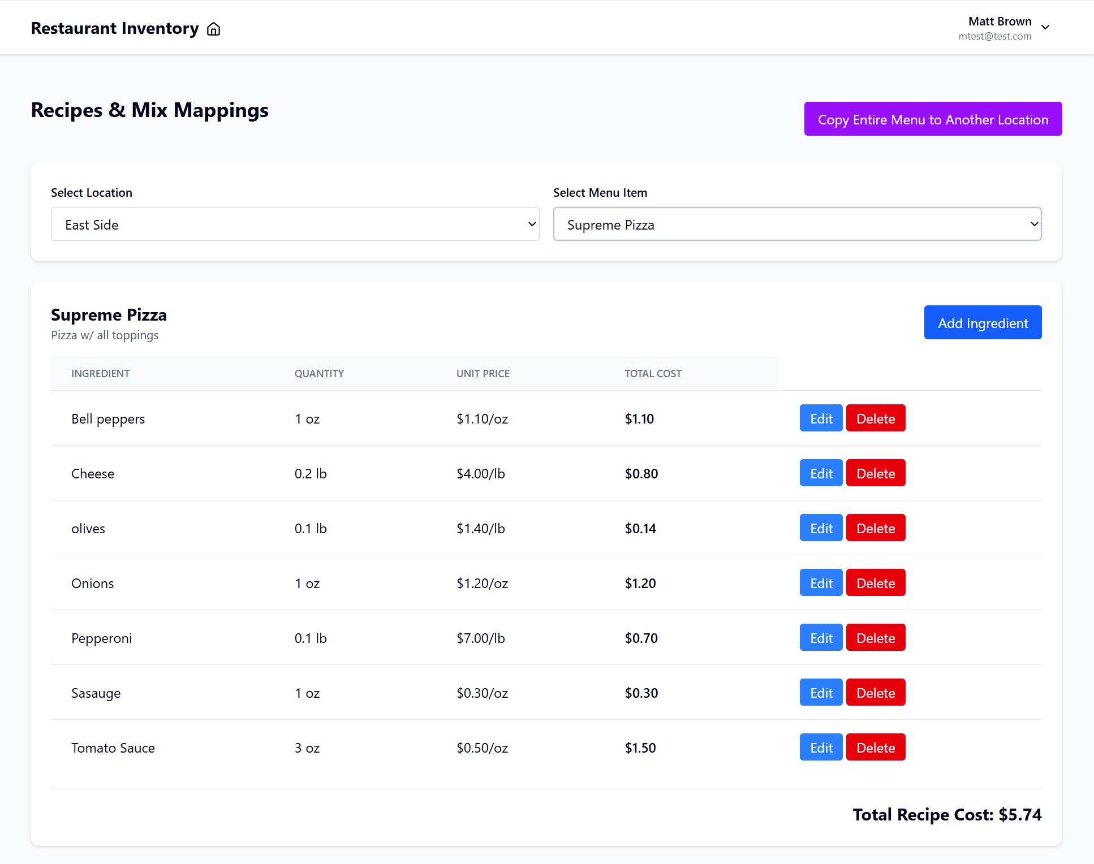The image size is (1094, 864).
Task: Open the Select Location dropdown
Action: 295,224
